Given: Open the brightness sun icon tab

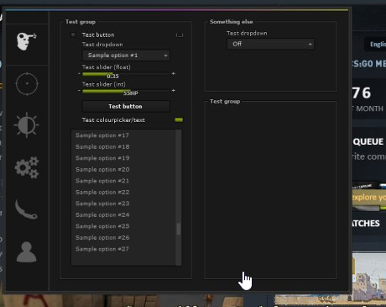Looking at the screenshot, I should [x=27, y=125].
